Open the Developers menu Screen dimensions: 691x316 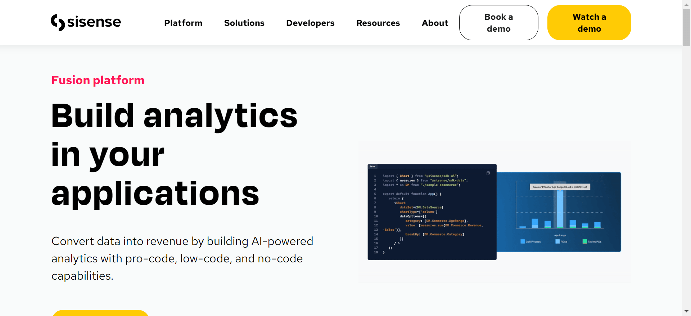point(310,23)
